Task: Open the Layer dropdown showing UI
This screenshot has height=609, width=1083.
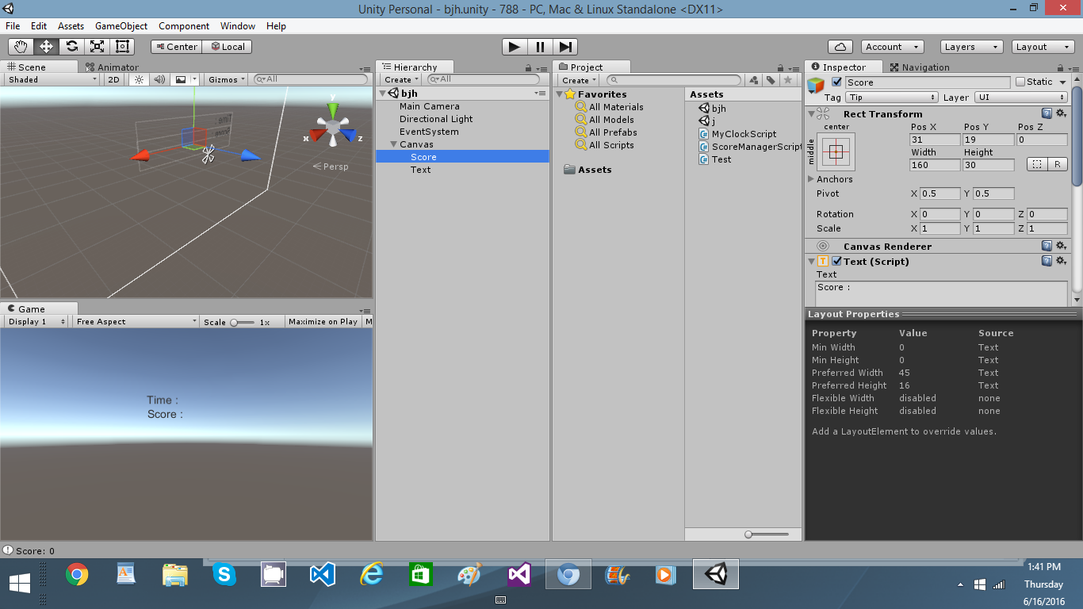Action: point(1020,98)
